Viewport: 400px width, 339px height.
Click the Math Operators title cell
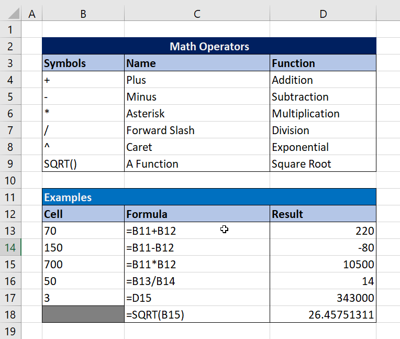click(209, 47)
